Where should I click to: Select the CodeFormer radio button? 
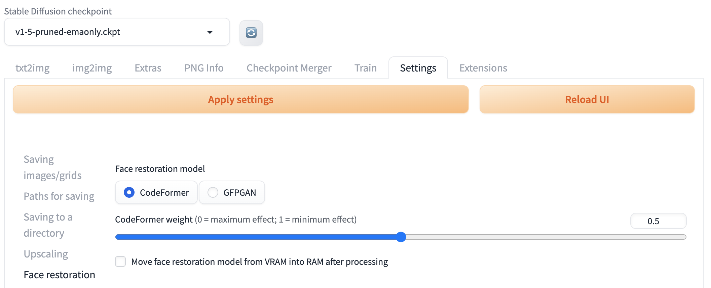(x=129, y=192)
